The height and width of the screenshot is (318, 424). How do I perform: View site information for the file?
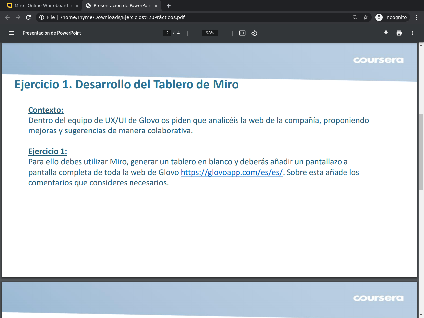click(x=47, y=17)
